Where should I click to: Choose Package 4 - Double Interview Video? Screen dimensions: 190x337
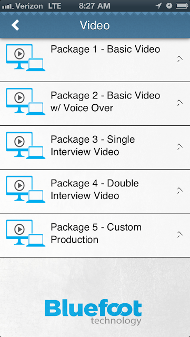click(95, 192)
